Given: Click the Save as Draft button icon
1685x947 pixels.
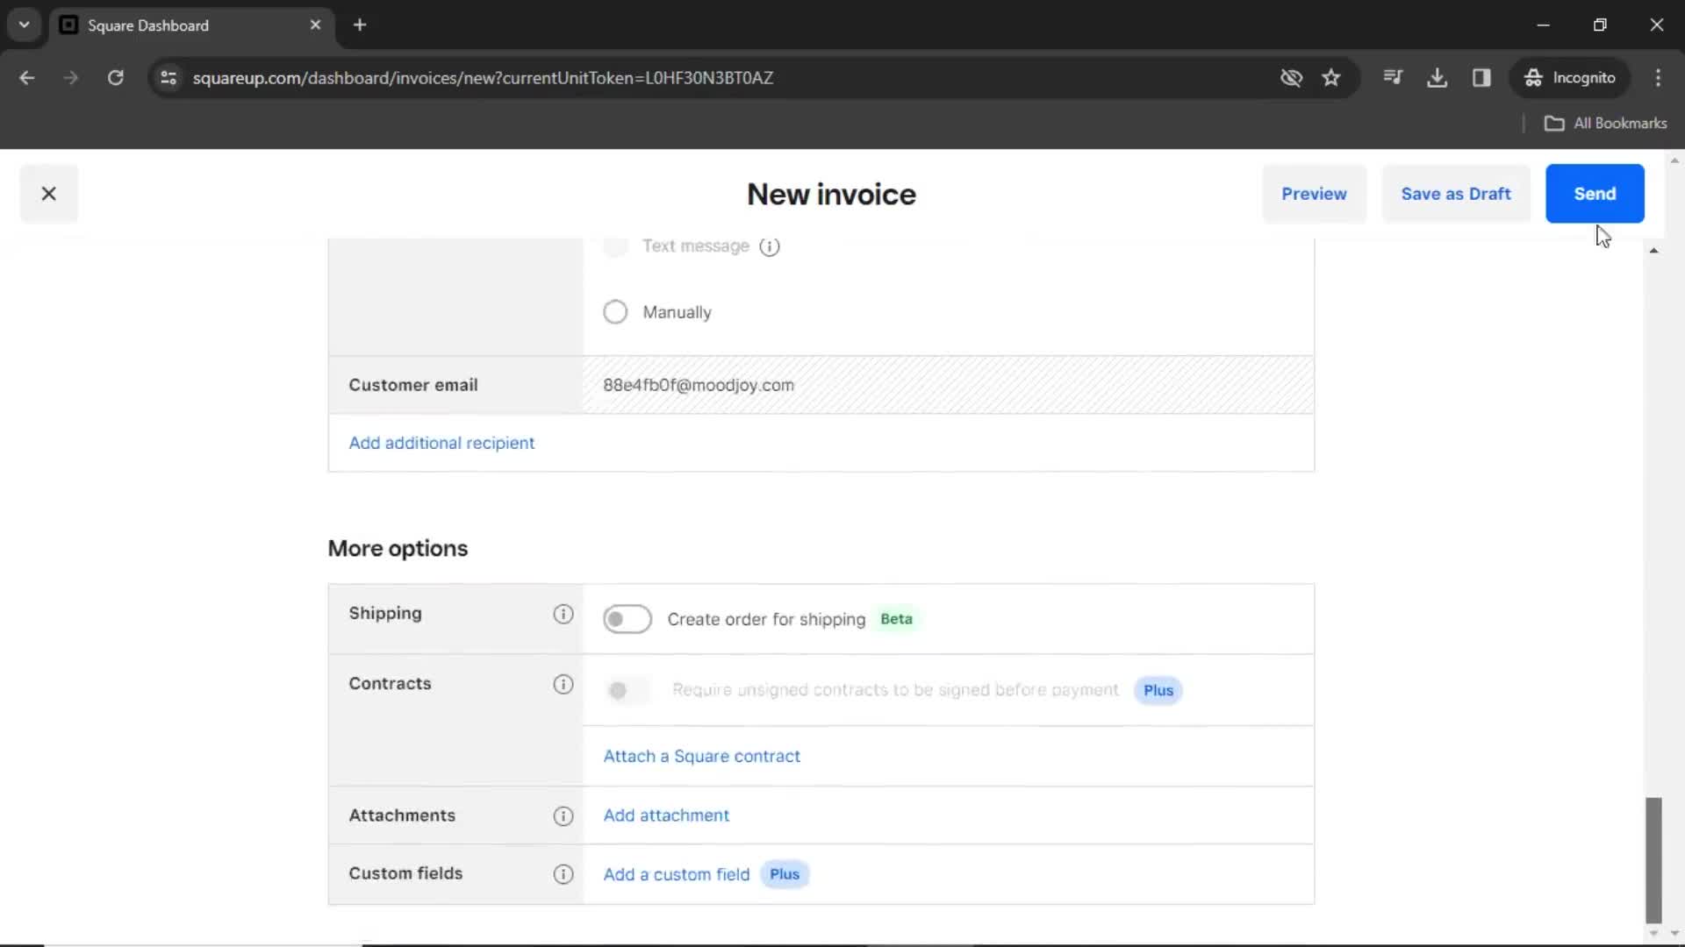Looking at the screenshot, I should (1456, 193).
